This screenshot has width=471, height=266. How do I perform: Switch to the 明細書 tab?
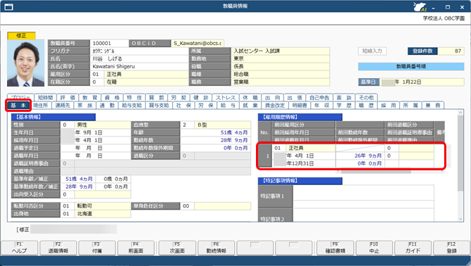tap(300, 106)
